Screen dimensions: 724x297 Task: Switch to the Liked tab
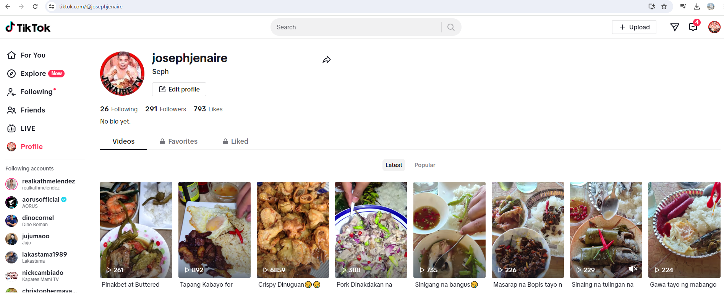pyautogui.click(x=235, y=141)
